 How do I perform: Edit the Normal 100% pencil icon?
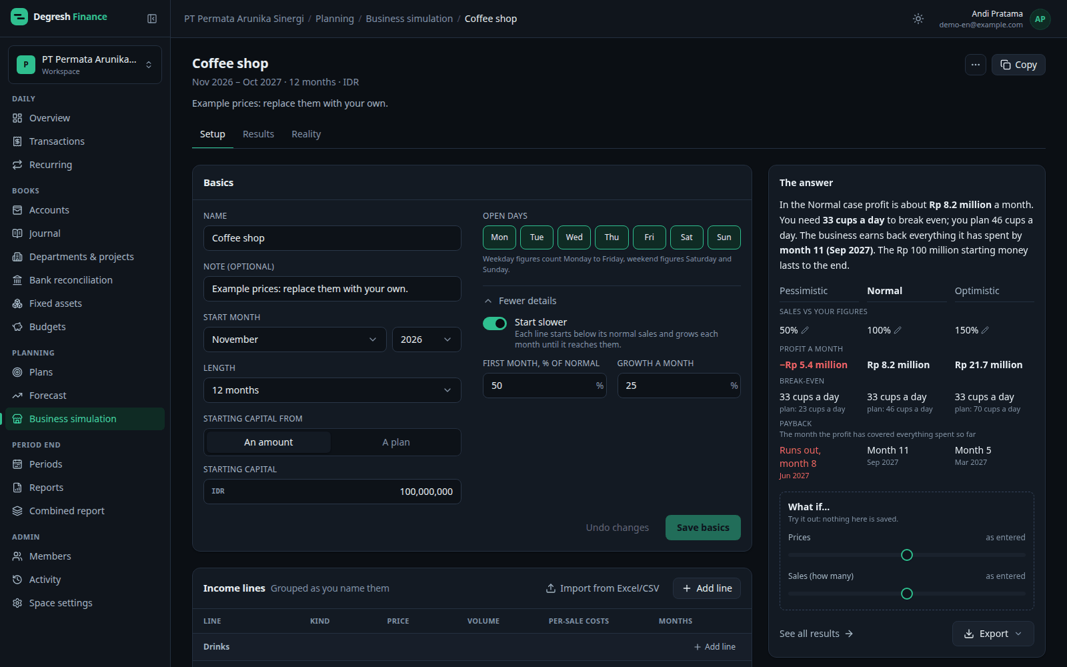click(898, 330)
